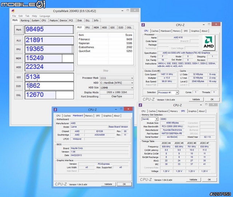Viewport: 233px width, 197px height.
Task: Open the Device tab in CrystalMark
Action: coord(63,20)
